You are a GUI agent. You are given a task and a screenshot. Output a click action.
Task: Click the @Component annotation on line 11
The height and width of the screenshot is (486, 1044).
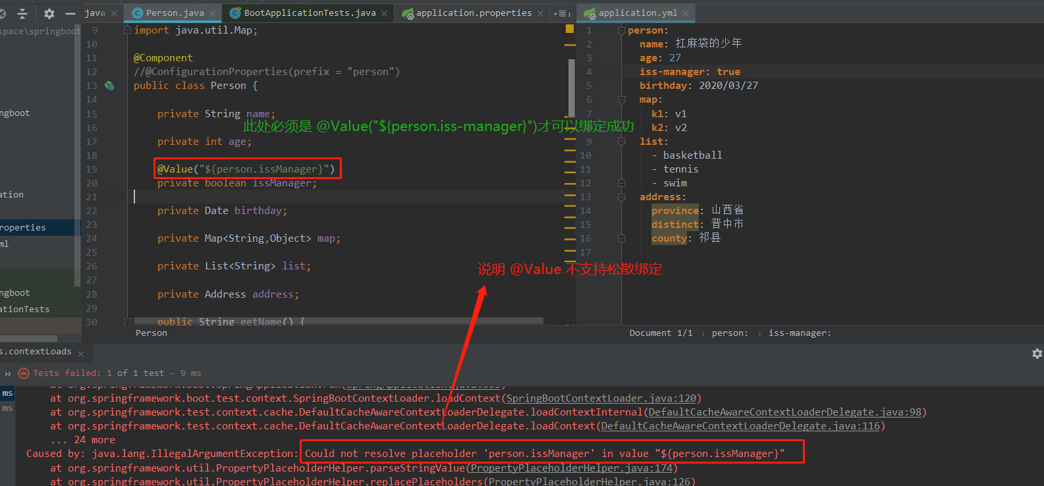click(163, 58)
